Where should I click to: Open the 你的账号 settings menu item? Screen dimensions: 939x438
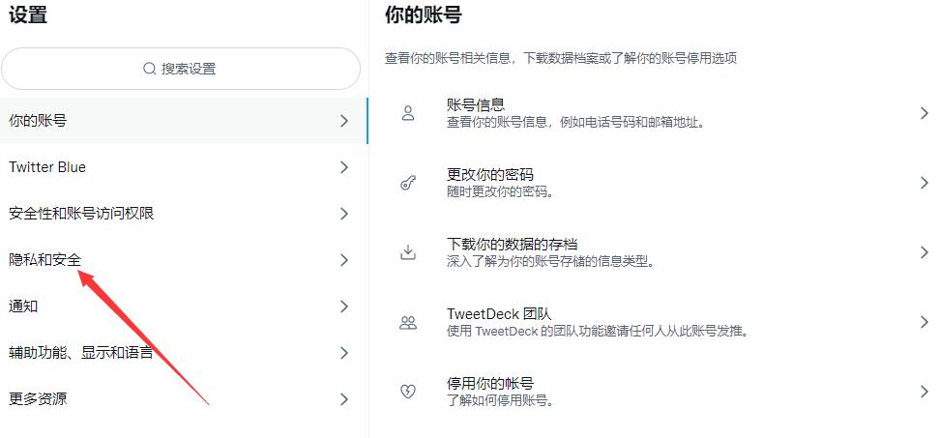(183, 121)
